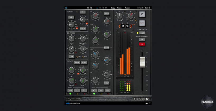This screenshot has width=216, height=111.
Task: Toggle the compressor REL2 screw switch
Action: pyautogui.click(x=83, y=57)
